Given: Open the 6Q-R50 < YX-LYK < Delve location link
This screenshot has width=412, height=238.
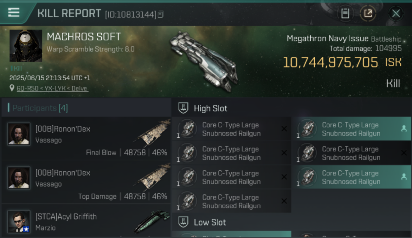Looking at the screenshot, I should click(52, 89).
